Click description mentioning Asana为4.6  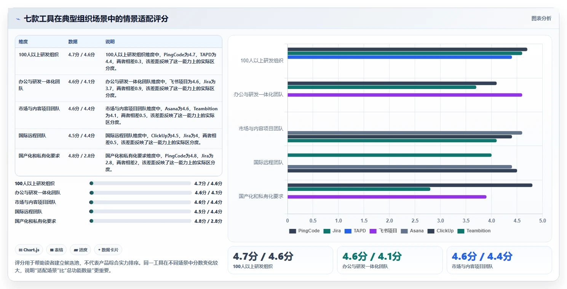coord(161,116)
